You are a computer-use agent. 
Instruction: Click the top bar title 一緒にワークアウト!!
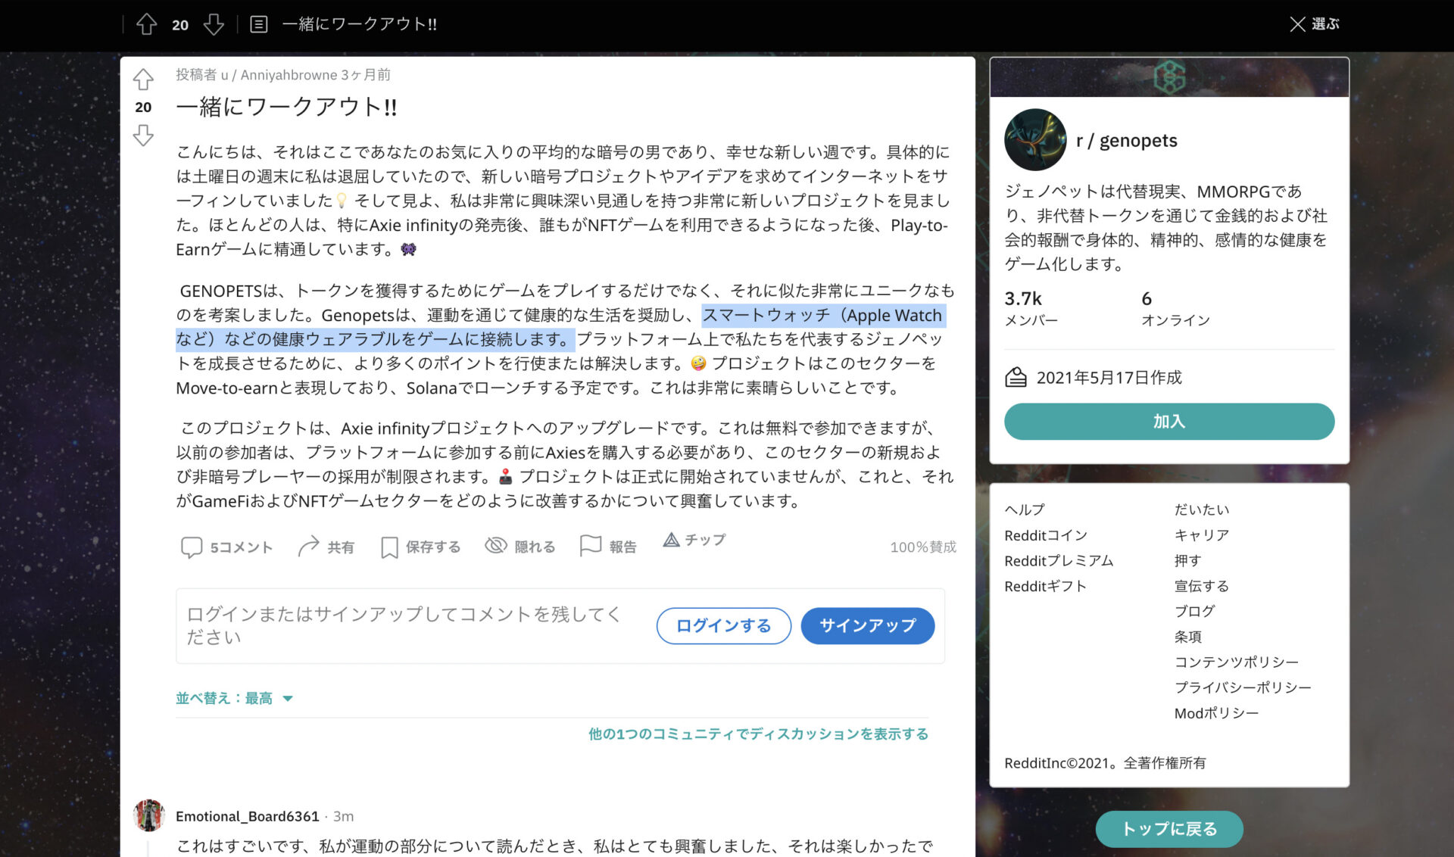360,24
